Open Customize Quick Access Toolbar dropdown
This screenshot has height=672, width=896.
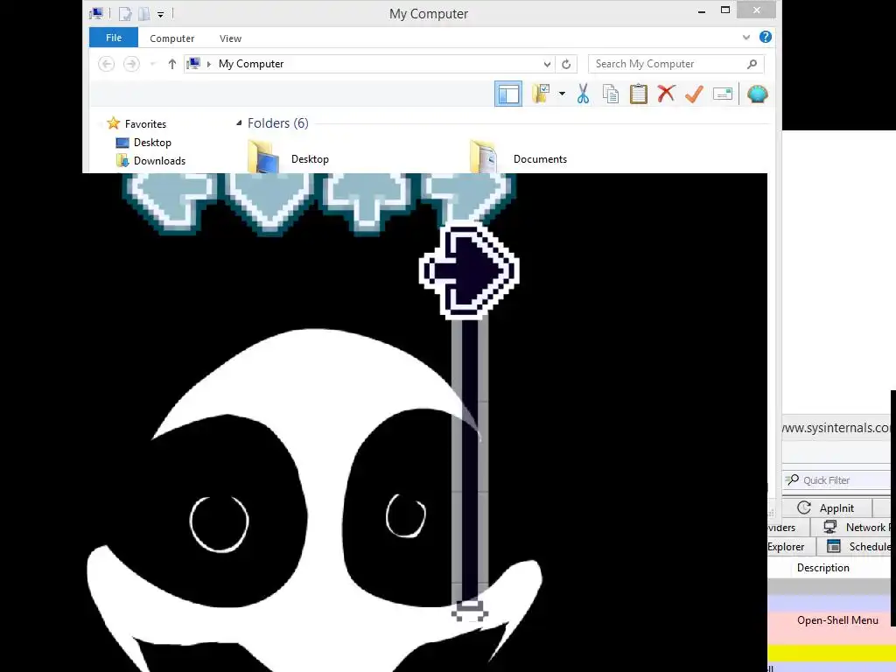[x=161, y=14]
